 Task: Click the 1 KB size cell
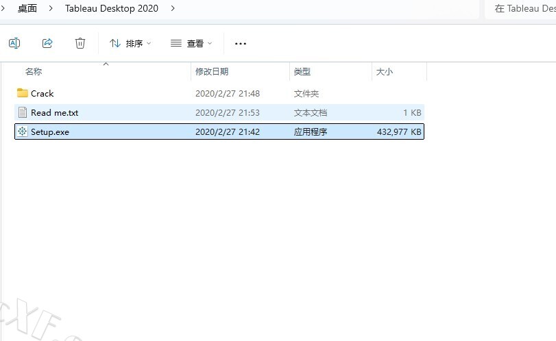click(412, 112)
